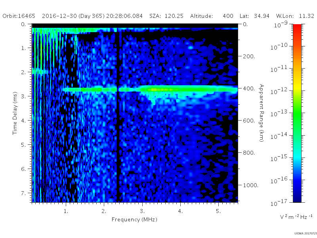Click the Altitude: 400 header value
The width and height of the screenshot is (317, 238).
212,16
